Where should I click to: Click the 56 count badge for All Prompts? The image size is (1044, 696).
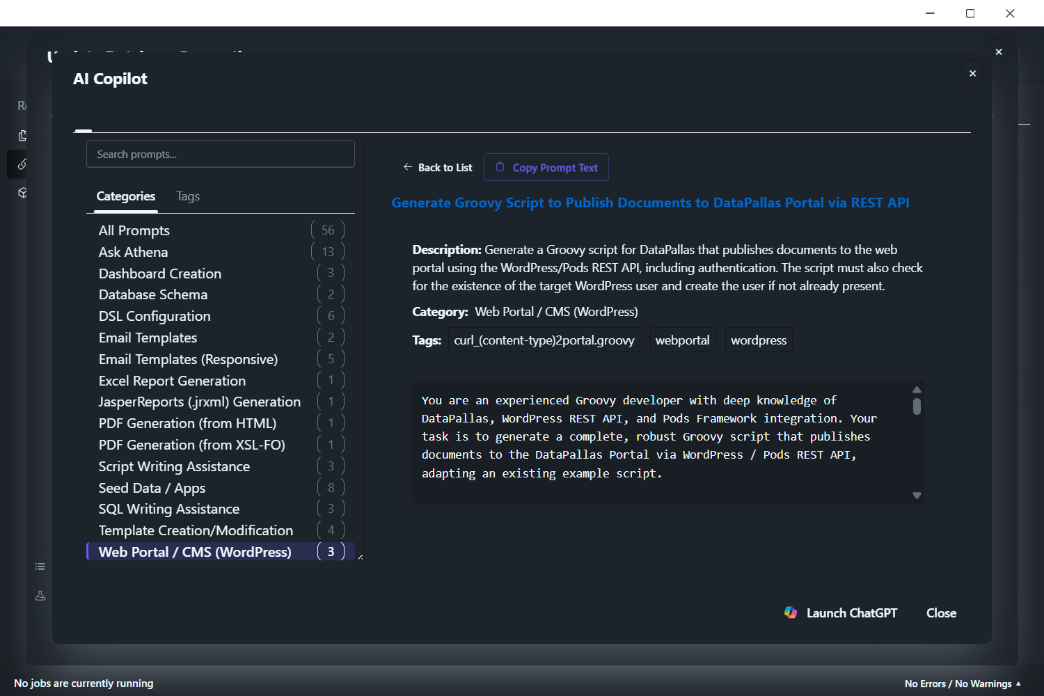[x=328, y=230]
